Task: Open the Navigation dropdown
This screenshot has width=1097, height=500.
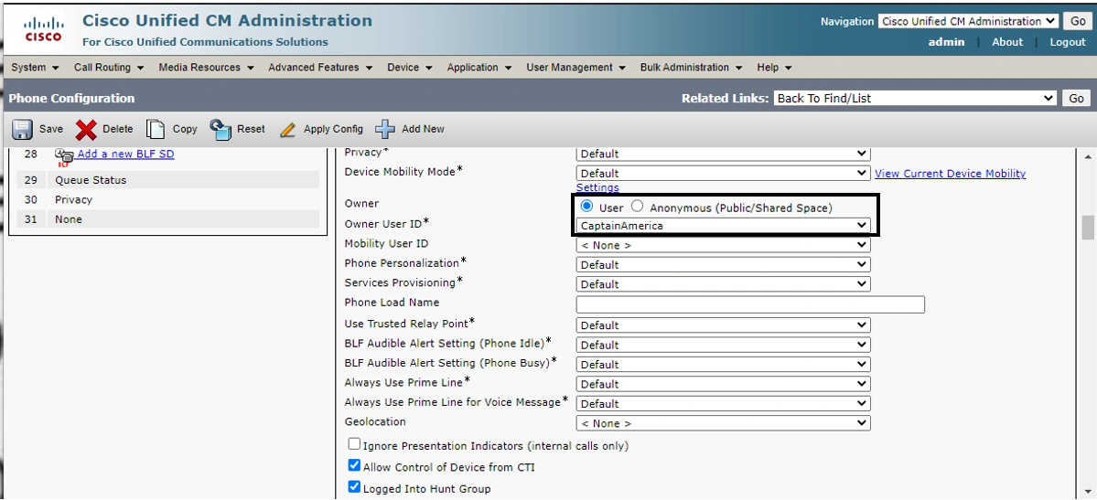Action: point(968,21)
